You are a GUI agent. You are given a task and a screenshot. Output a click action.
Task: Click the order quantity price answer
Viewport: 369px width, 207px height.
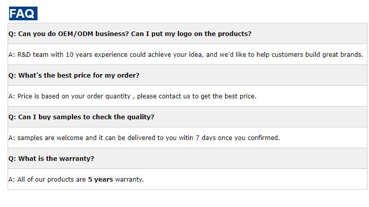[132, 96]
